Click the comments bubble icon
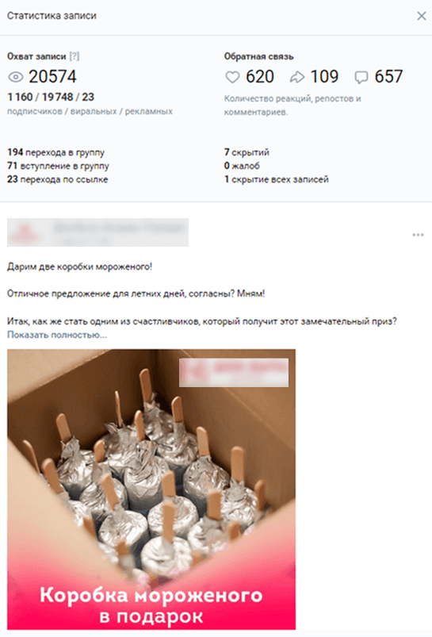 (361, 77)
